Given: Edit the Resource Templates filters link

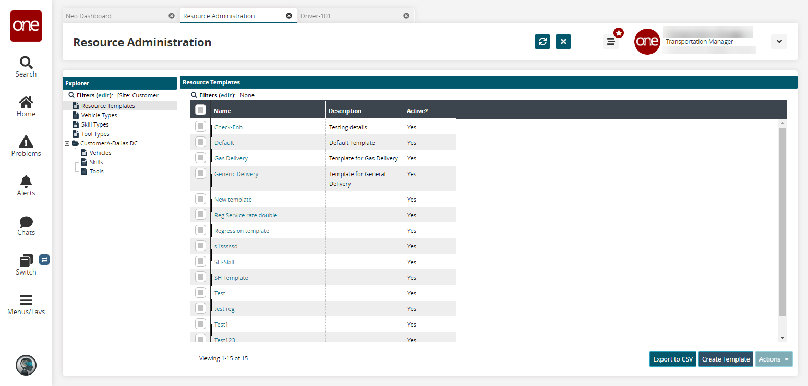Looking at the screenshot, I should [x=227, y=95].
